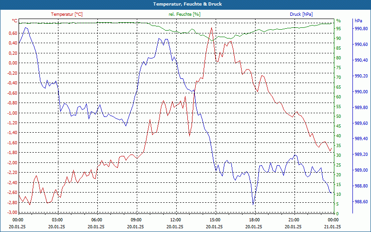Select the blue 'Druck [hPa]' legend label
Screen dimensions: 371x232
pos(301,14)
